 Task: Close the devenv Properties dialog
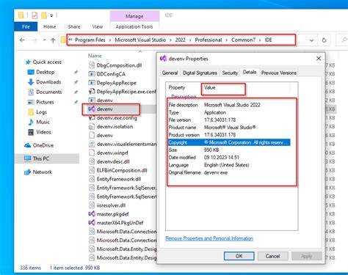point(319,59)
